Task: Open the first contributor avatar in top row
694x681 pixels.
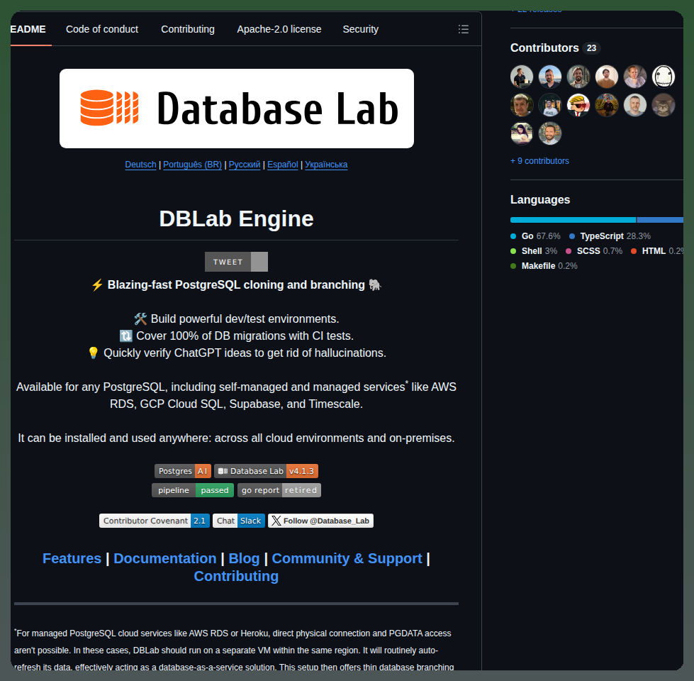Action: (x=522, y=77)
